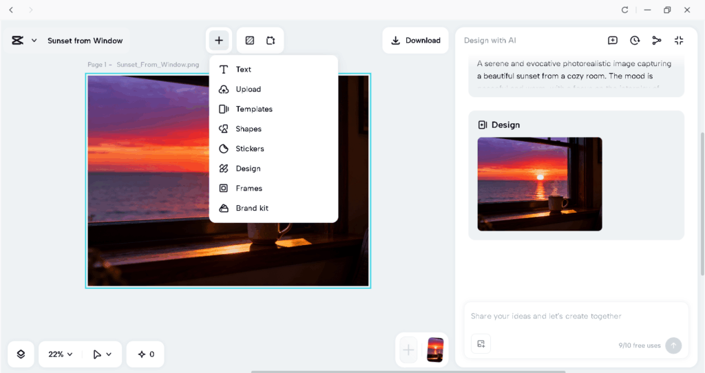The width and height of the screenshot is (705, 373).
Task: Collapse the Design with AI panel
Action: point(679,41)
